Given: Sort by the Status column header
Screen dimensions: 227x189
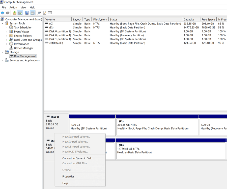Looking at the screenshot, I should pyautogui.click(x=145, y=19).
